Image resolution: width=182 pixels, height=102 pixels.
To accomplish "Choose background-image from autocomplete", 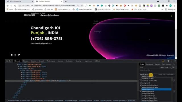I will (x=156, y=94).
